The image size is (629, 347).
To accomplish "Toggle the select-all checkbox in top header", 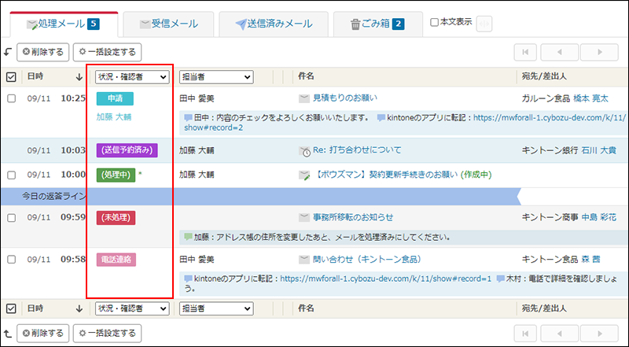I will coord(11,77).
